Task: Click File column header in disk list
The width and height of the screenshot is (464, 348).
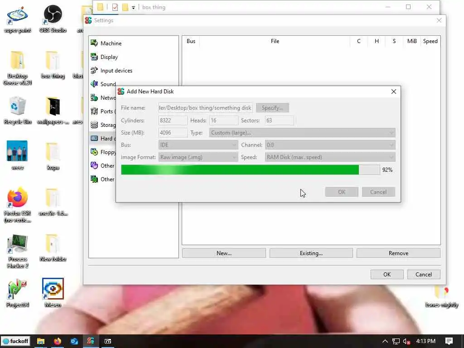Action: 275,41
